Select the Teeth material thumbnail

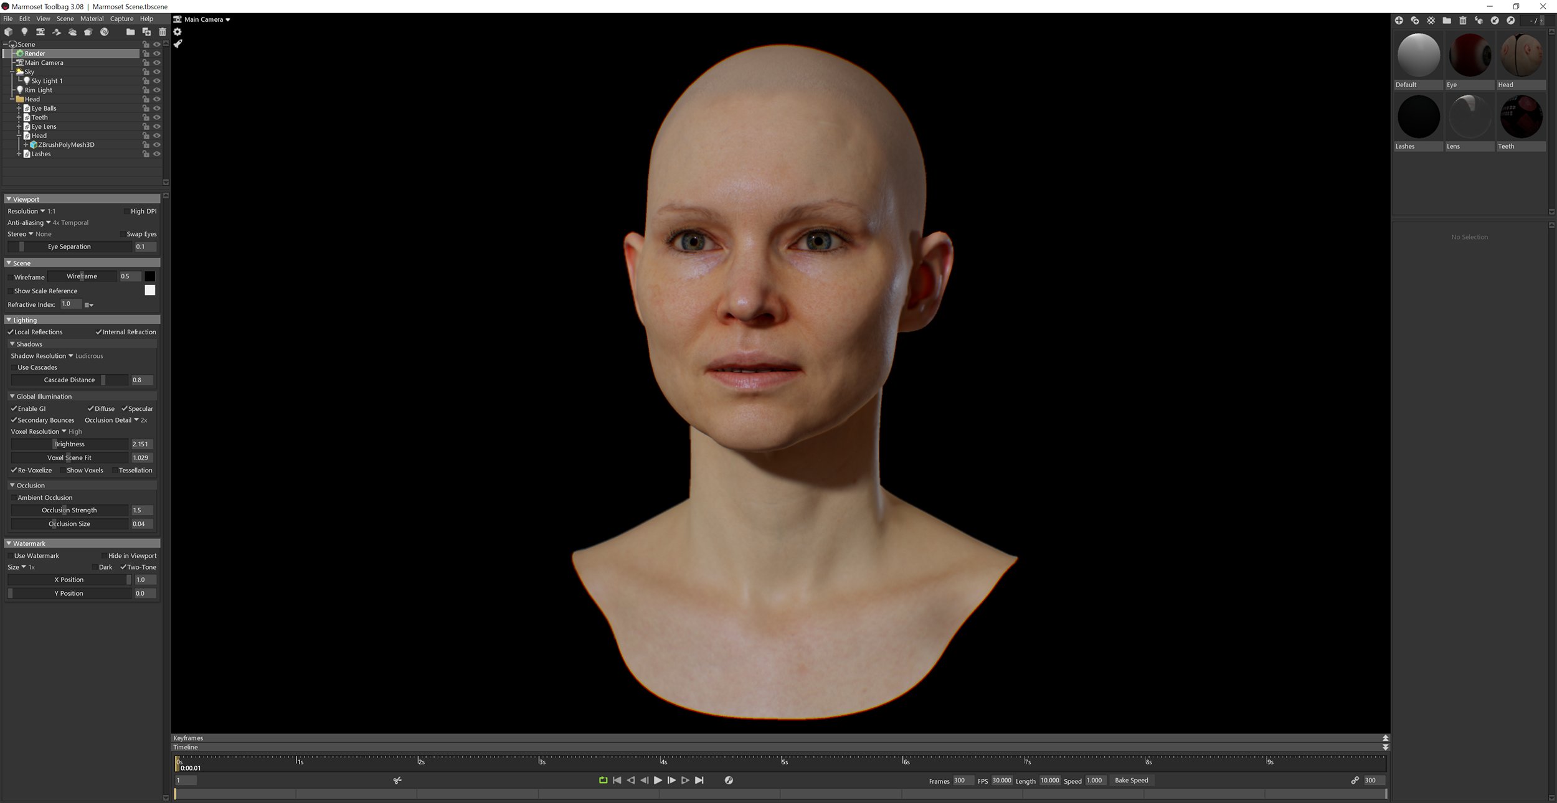(1521, 116)
